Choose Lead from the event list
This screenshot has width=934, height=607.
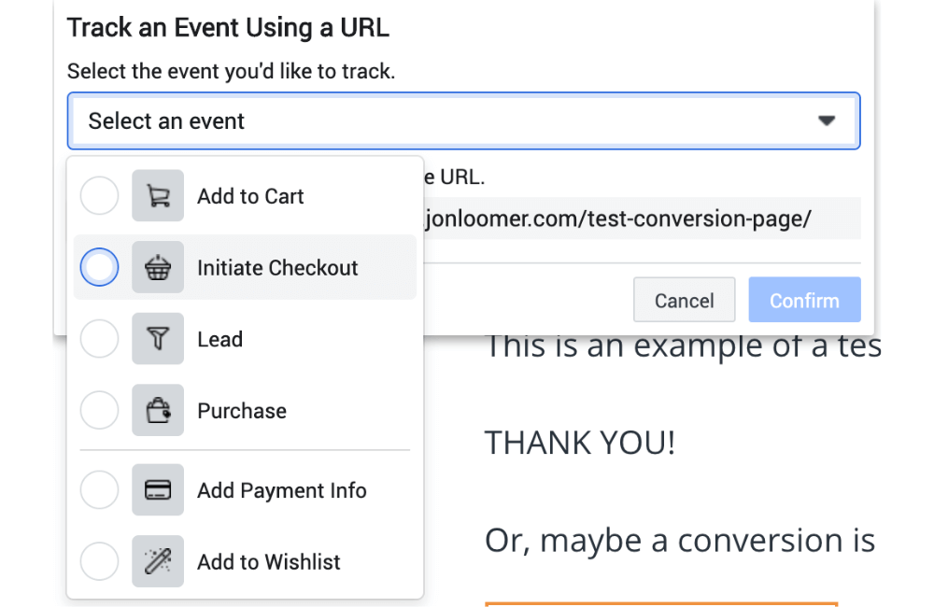pos(219,339)
